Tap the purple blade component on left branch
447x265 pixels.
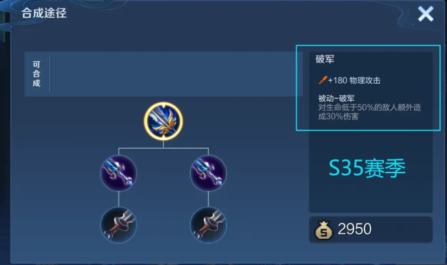coord(119,173)
